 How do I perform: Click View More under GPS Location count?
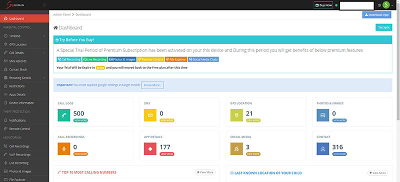click(x=253, y=120)
